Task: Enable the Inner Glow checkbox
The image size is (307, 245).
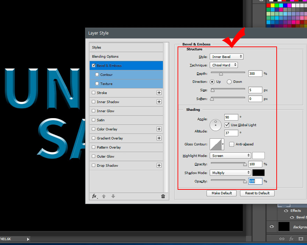Action: coord(93,111)
